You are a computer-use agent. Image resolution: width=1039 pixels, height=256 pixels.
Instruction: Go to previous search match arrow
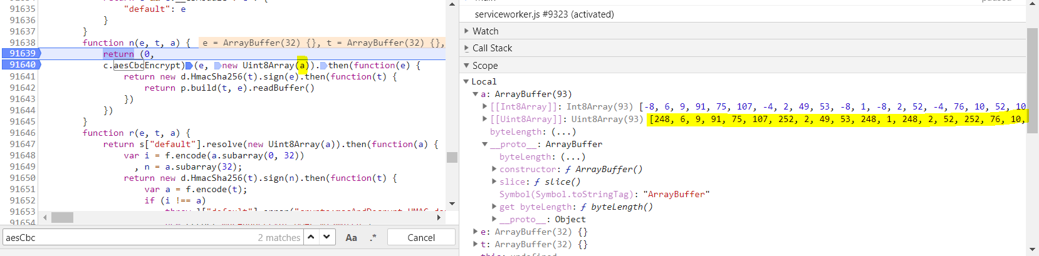click(311, 237)
